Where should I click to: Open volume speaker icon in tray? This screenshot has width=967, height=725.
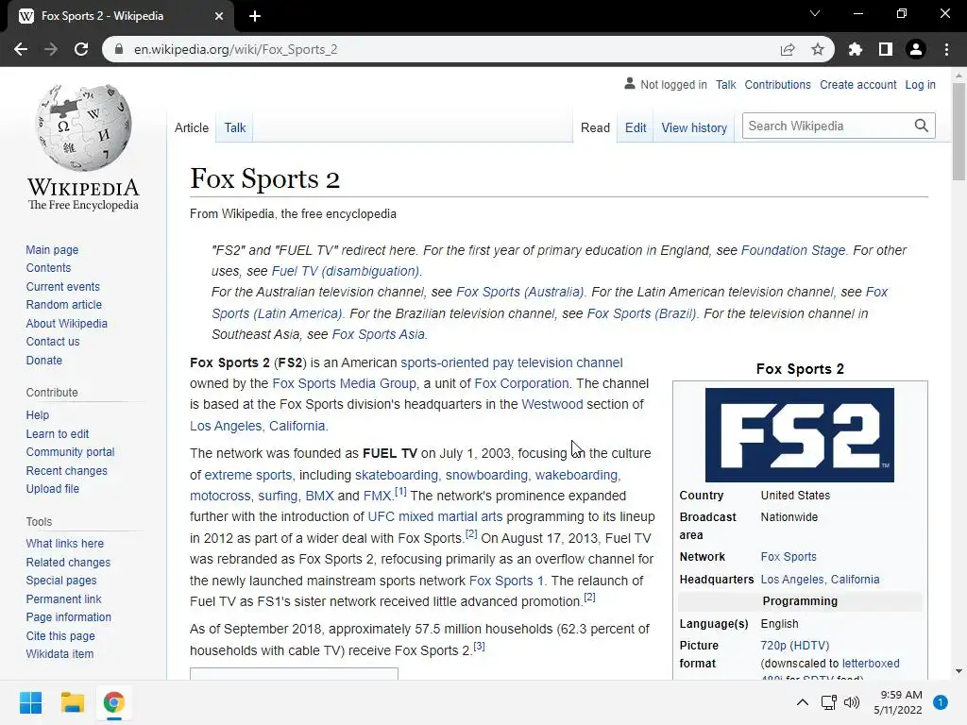pos(852,702)
